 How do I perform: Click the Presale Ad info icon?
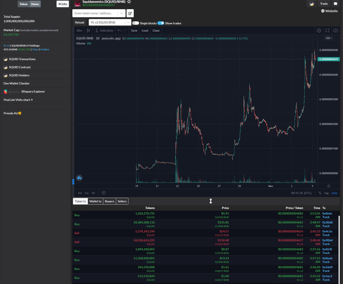point(20,113)
